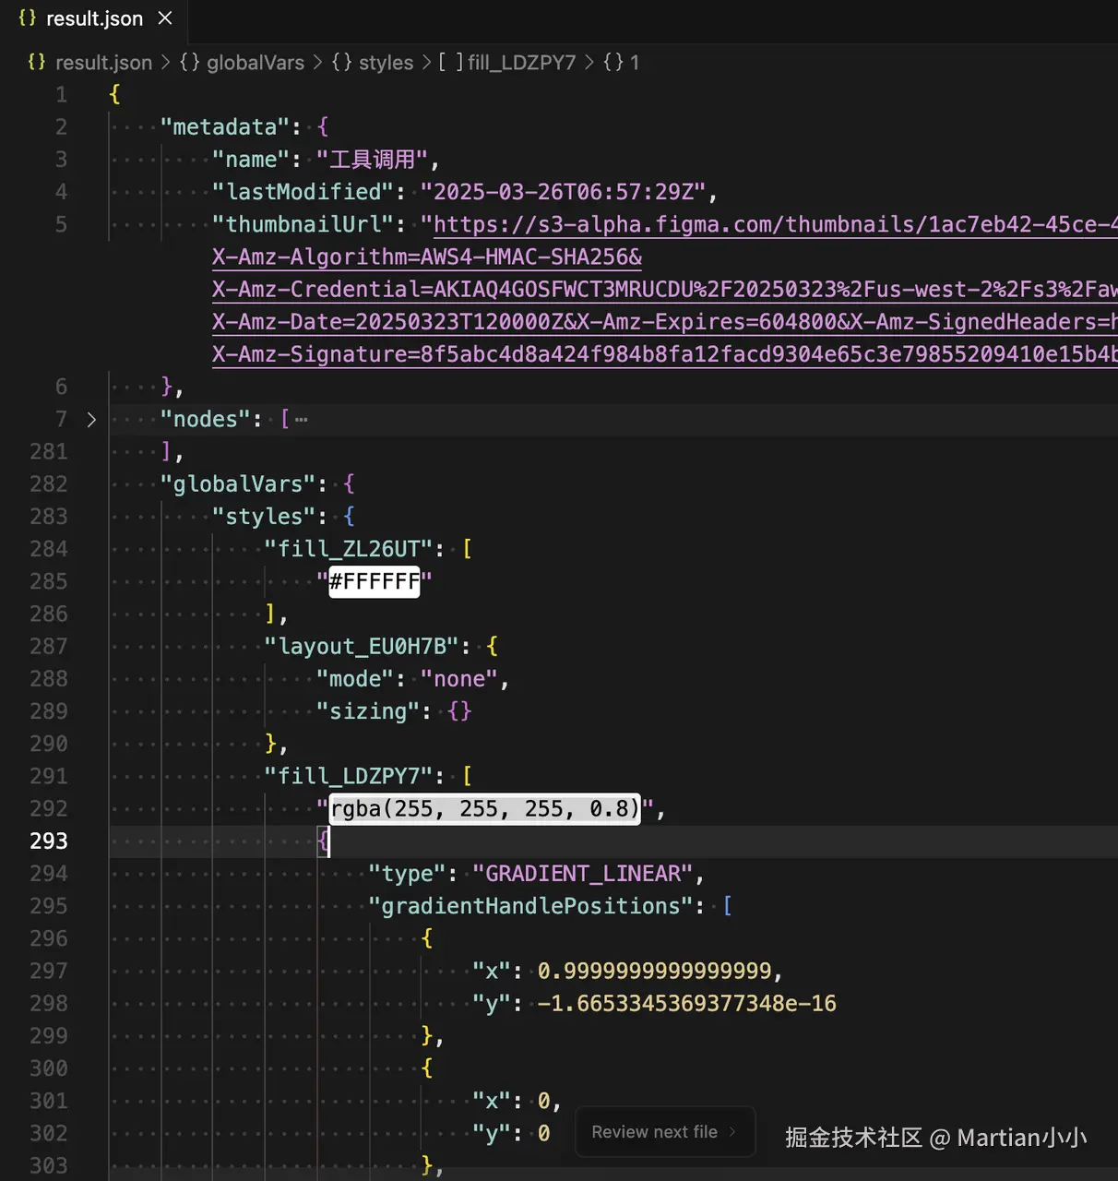The height and width of the screenshot is (1181, 1118).
Task: Close the result.json tab
Action: coord(165,18)
